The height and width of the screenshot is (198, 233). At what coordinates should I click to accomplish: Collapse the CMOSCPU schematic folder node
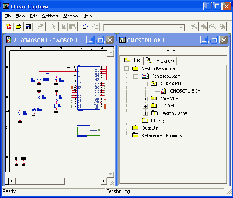click(145, 84)
